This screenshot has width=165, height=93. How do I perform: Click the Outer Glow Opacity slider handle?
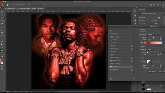click(153, 37)
